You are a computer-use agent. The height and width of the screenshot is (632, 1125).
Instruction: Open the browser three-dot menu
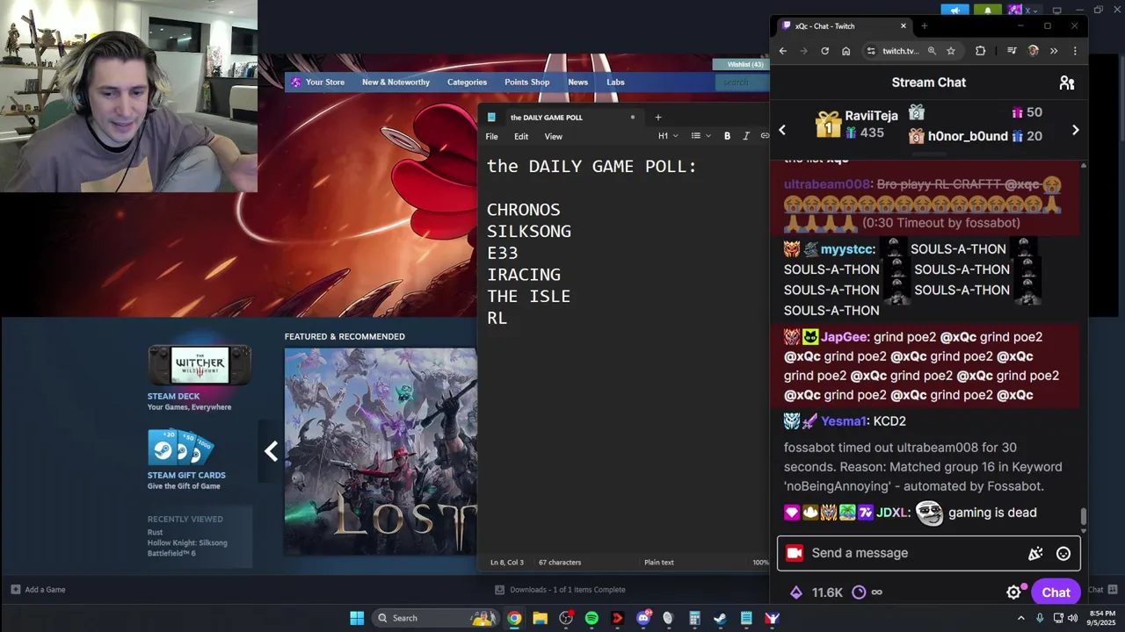tap(1074, 51)
